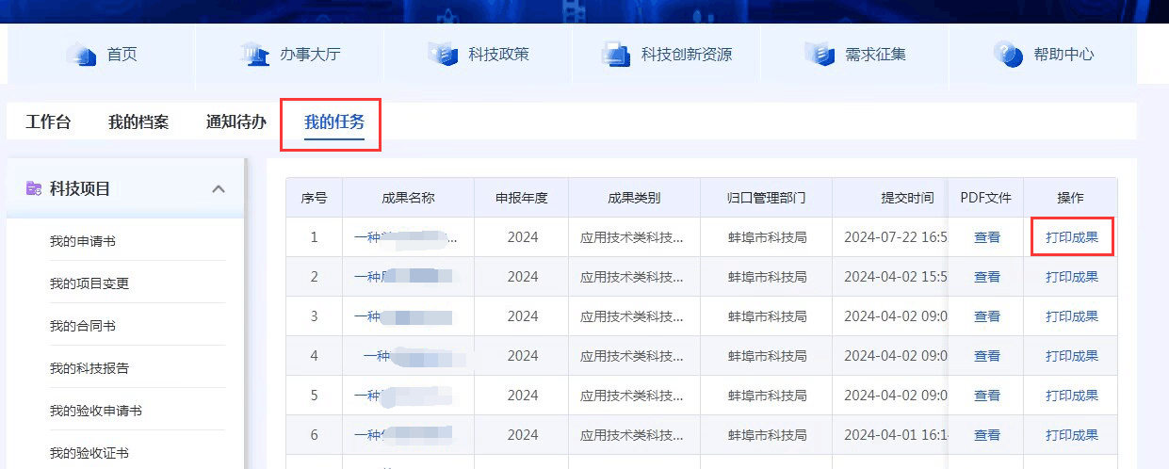Click the 办事大厅 building icon

[x=255, y=54]
